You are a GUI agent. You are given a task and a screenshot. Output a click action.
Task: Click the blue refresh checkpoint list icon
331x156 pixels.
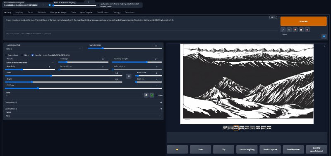pyautogui.click(x=50, y=5)
